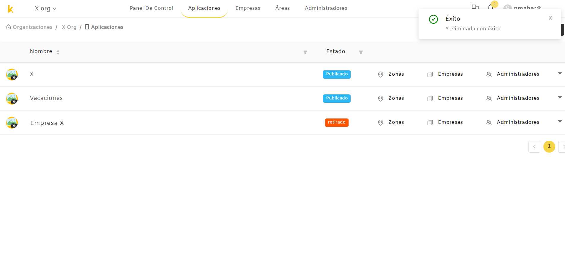Open the Panel De Control tab
565x280 pixels.
[151, 8]
